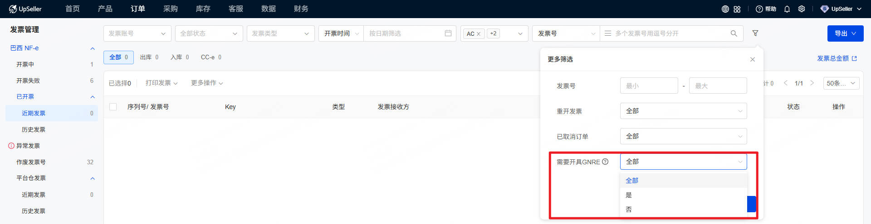This screenshot has width=871, height=224.
Task: Remove the AC tag with its x
Action: 479,34
